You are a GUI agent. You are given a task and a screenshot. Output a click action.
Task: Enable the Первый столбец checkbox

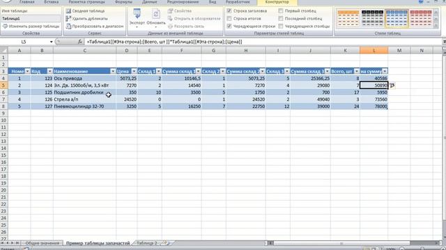281,11
